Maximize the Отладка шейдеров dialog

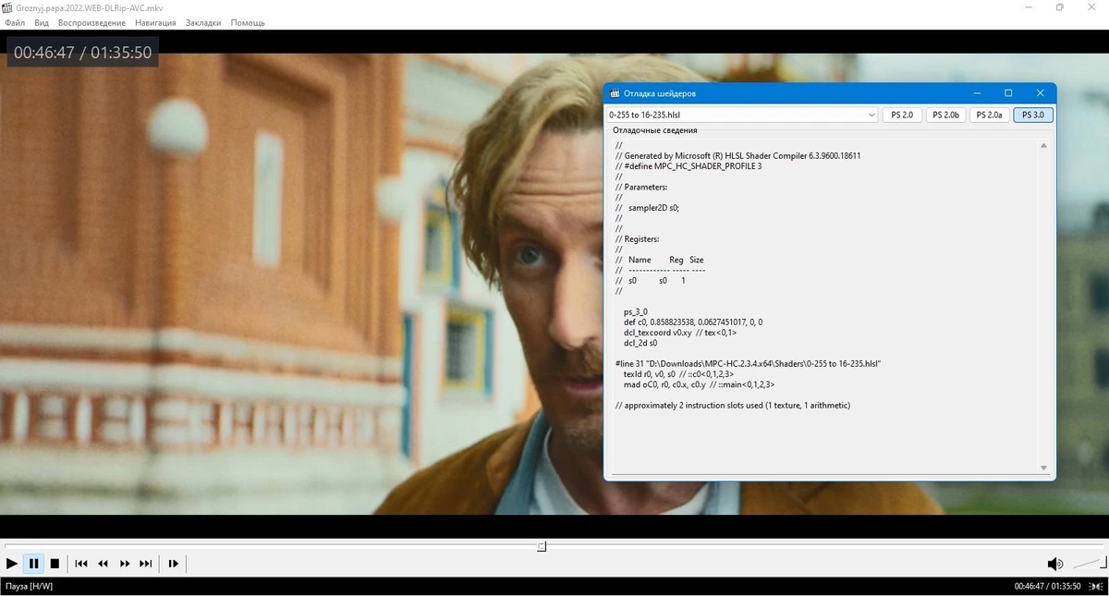click(1008, 93)
